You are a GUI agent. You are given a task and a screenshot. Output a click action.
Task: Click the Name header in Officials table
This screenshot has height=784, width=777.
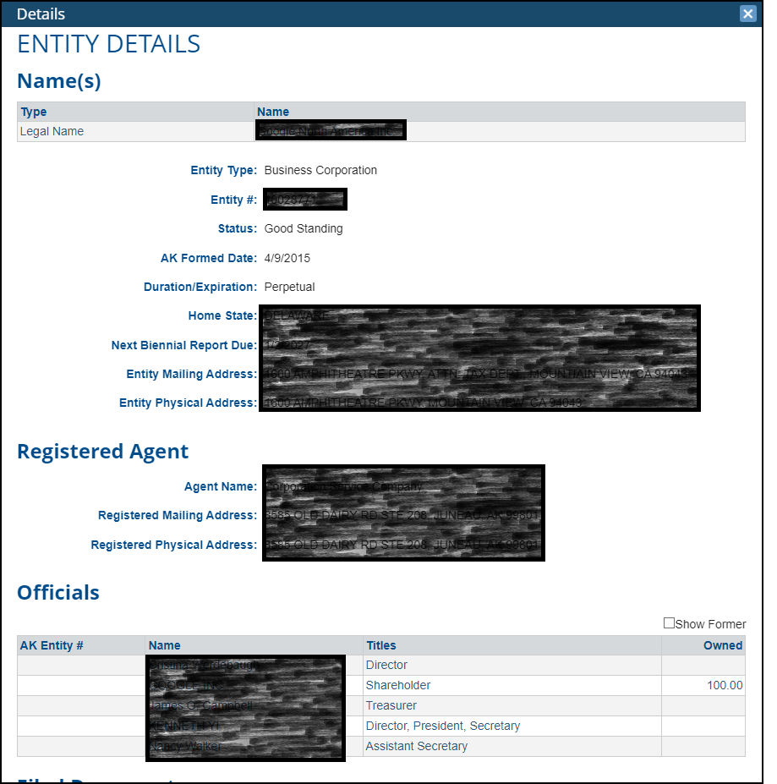165,645
